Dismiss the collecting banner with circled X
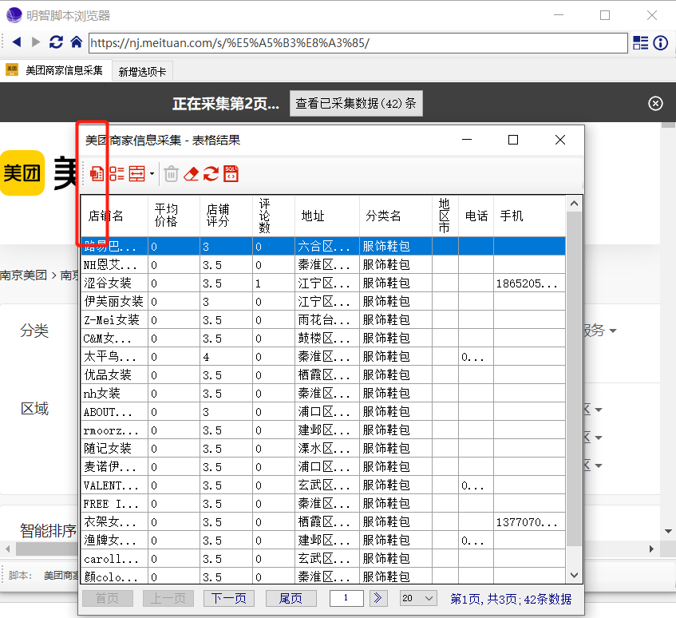The image size is (676, 618). click(x=655, y=104)
